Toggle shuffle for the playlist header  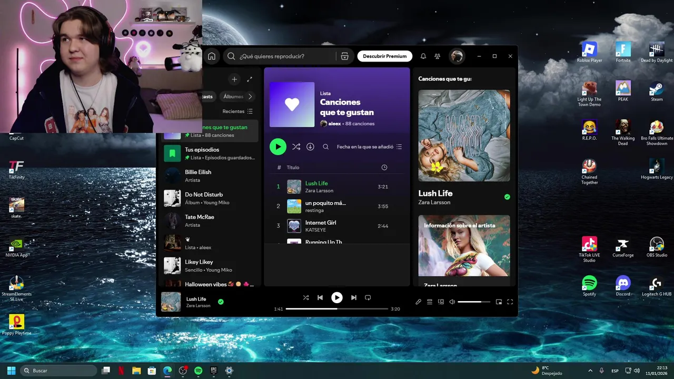pyautogui.click(x=296, y=147)
